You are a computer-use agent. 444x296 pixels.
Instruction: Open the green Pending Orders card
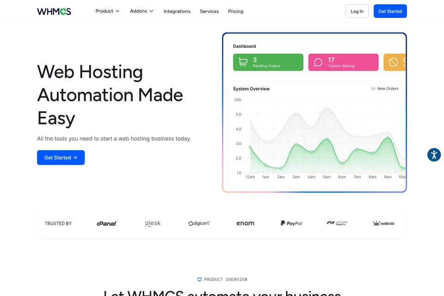[268, 62]
